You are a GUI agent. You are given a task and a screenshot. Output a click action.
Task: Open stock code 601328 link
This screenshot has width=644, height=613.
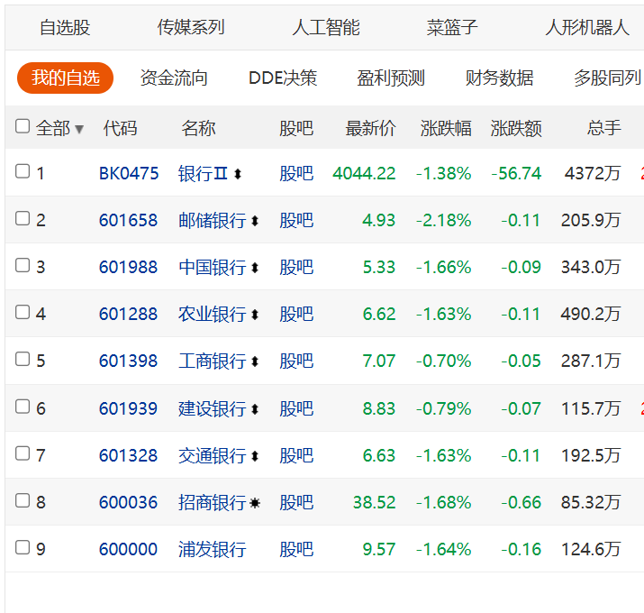tap(128, 455)
